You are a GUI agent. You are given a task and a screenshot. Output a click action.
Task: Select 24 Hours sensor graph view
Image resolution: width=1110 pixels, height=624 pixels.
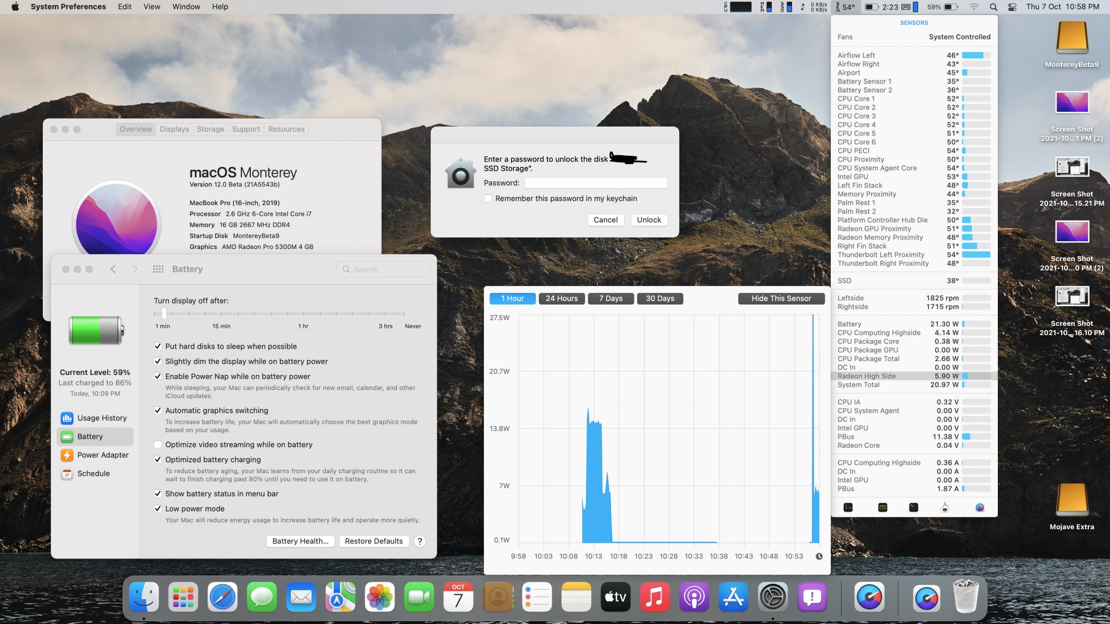[561, 298]
